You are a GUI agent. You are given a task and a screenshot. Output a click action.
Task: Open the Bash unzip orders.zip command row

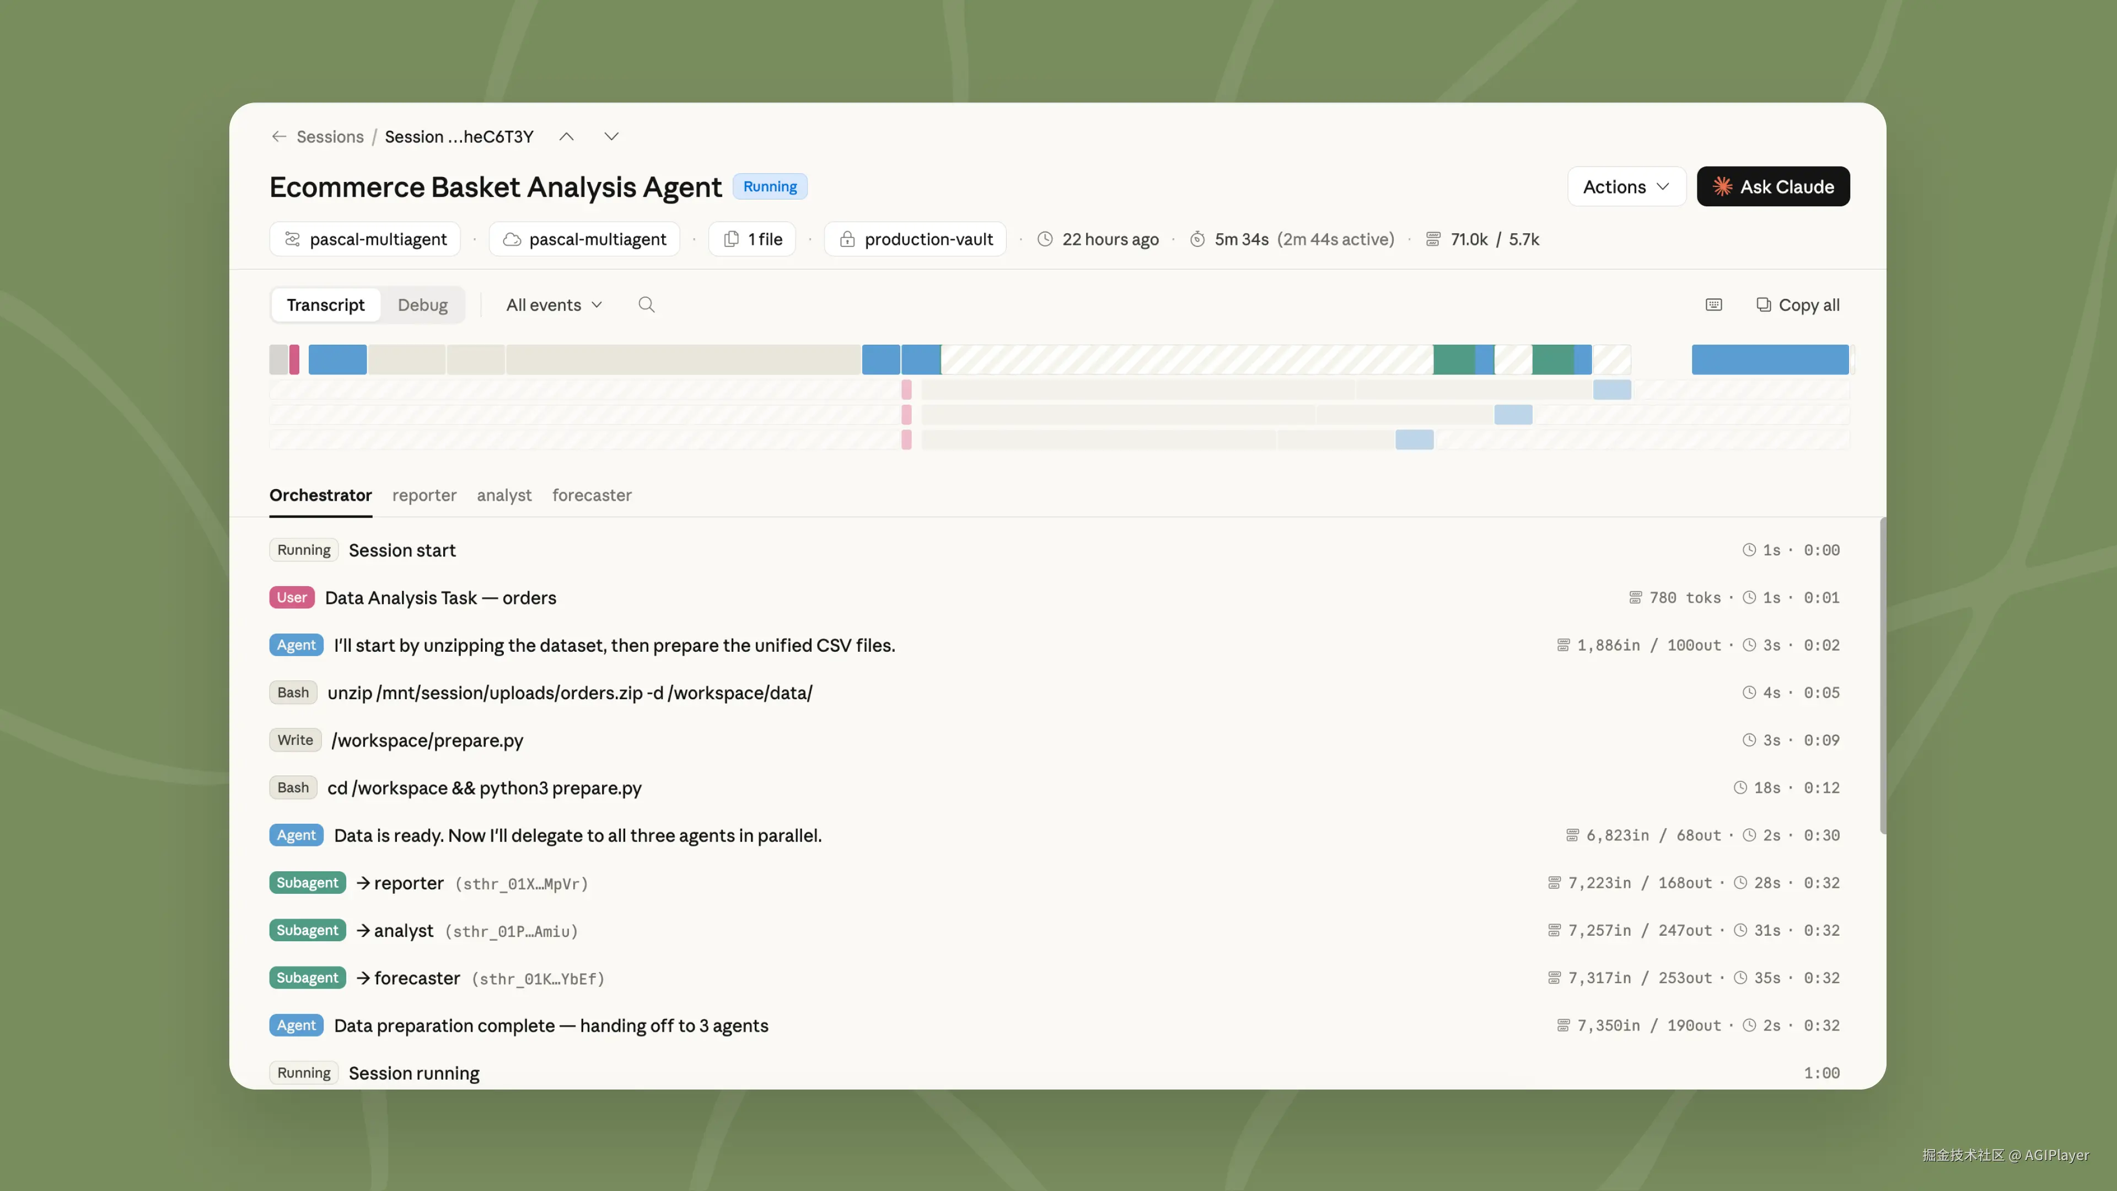point(1055,694)
